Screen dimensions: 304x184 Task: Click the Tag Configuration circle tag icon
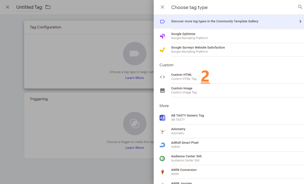[x=134, y=54]
